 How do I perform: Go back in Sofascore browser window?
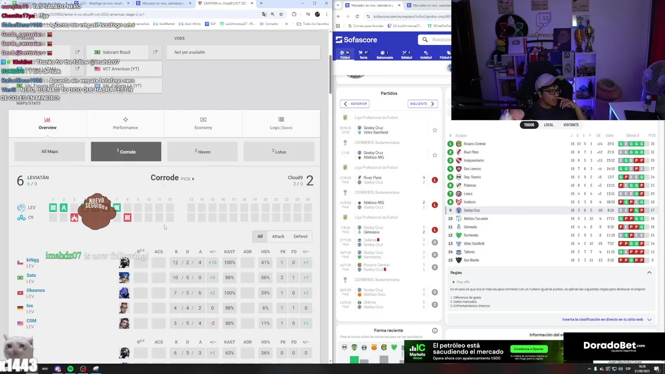click(339, 16)
